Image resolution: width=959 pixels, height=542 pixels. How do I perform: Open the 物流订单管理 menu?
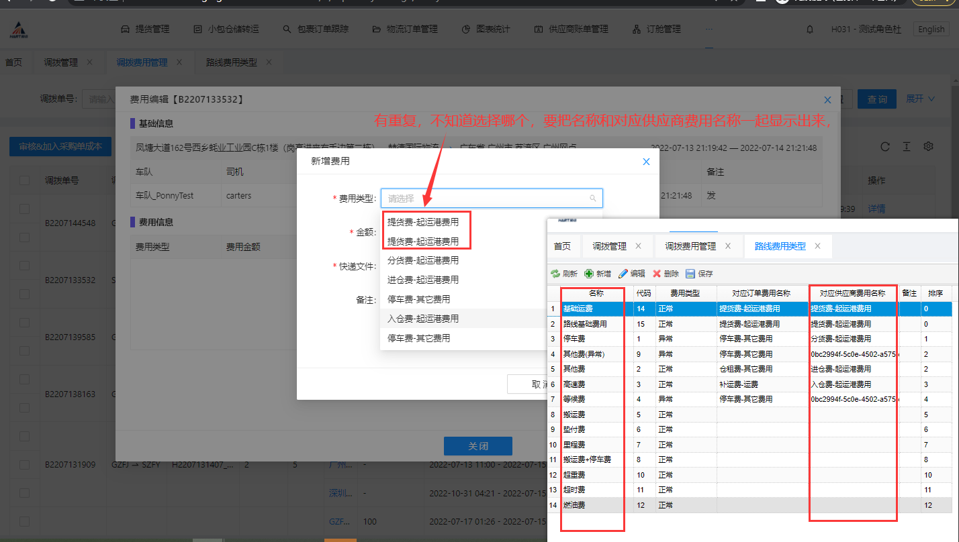[x=405, y=30]
